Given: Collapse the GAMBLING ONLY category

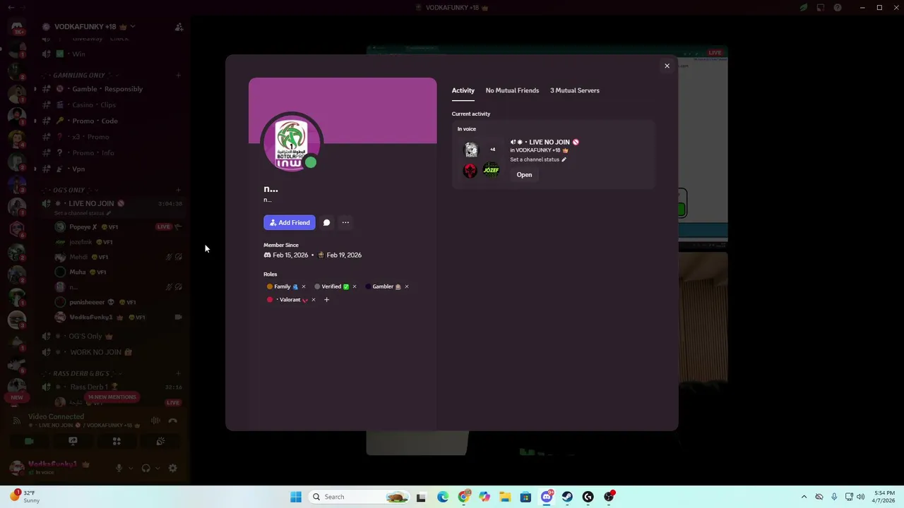Looking at the screenshot, I should (78, 75).
